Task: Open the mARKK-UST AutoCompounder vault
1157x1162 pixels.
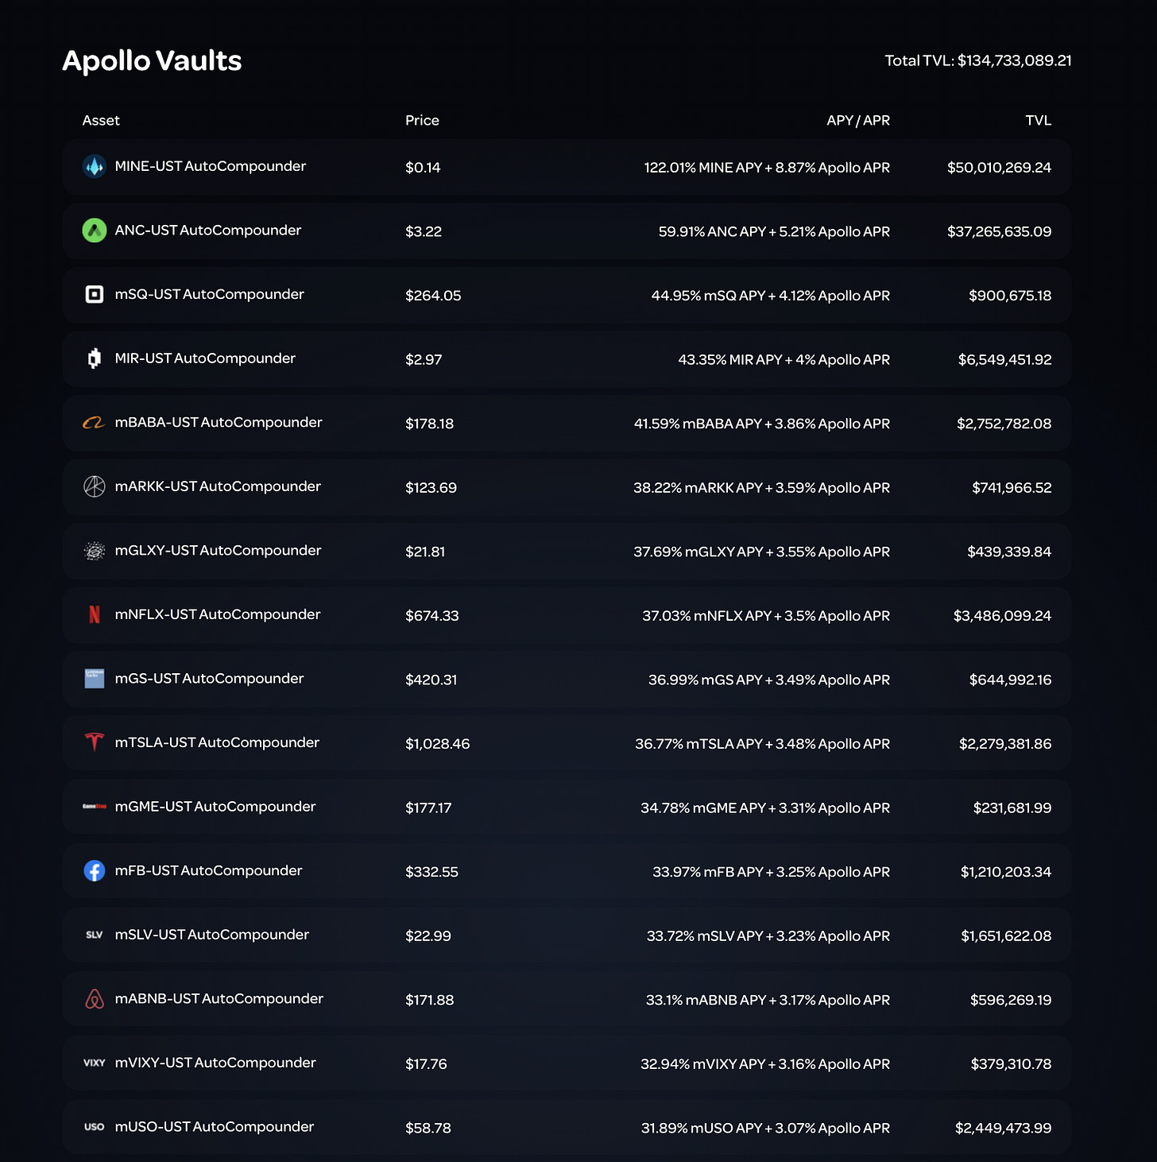Action: click(567, 487)
